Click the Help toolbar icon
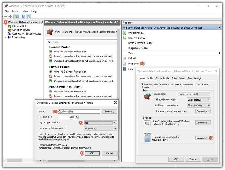Image resolution: width=225 pixels, height=170 pixels. coord(23,17)
